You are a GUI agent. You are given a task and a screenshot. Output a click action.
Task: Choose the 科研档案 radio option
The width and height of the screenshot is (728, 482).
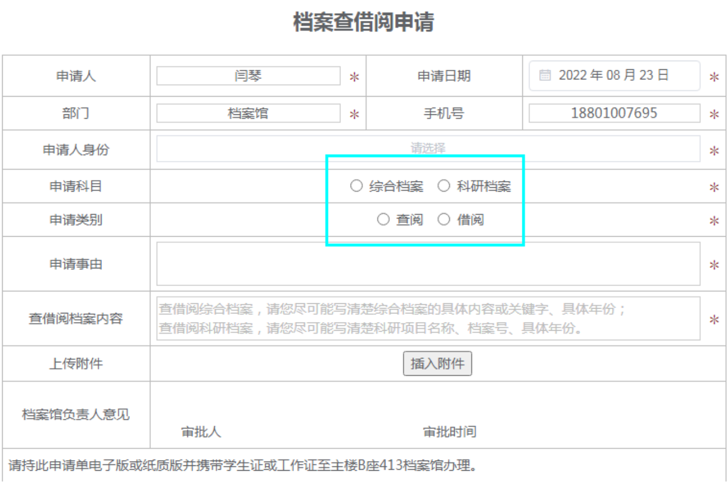tap(443, 186)
